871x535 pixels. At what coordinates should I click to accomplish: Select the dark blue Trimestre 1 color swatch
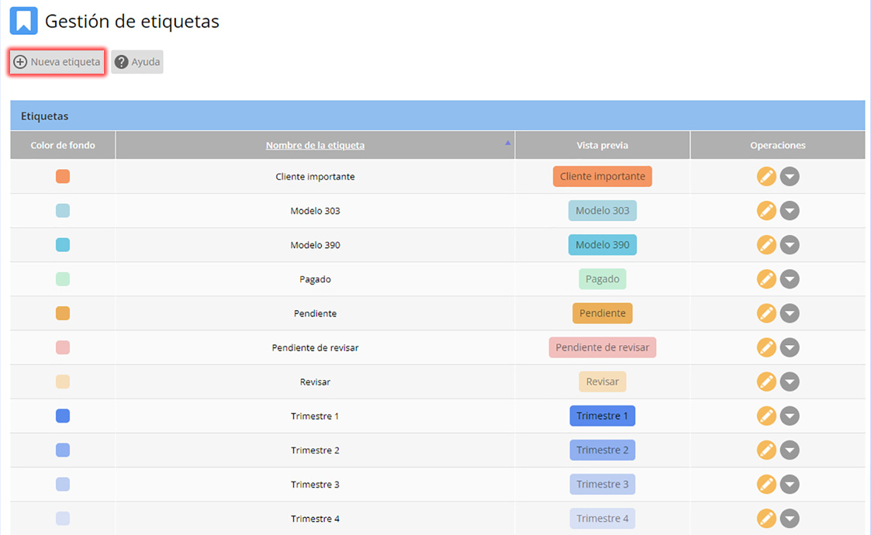[x=63, y=416]
